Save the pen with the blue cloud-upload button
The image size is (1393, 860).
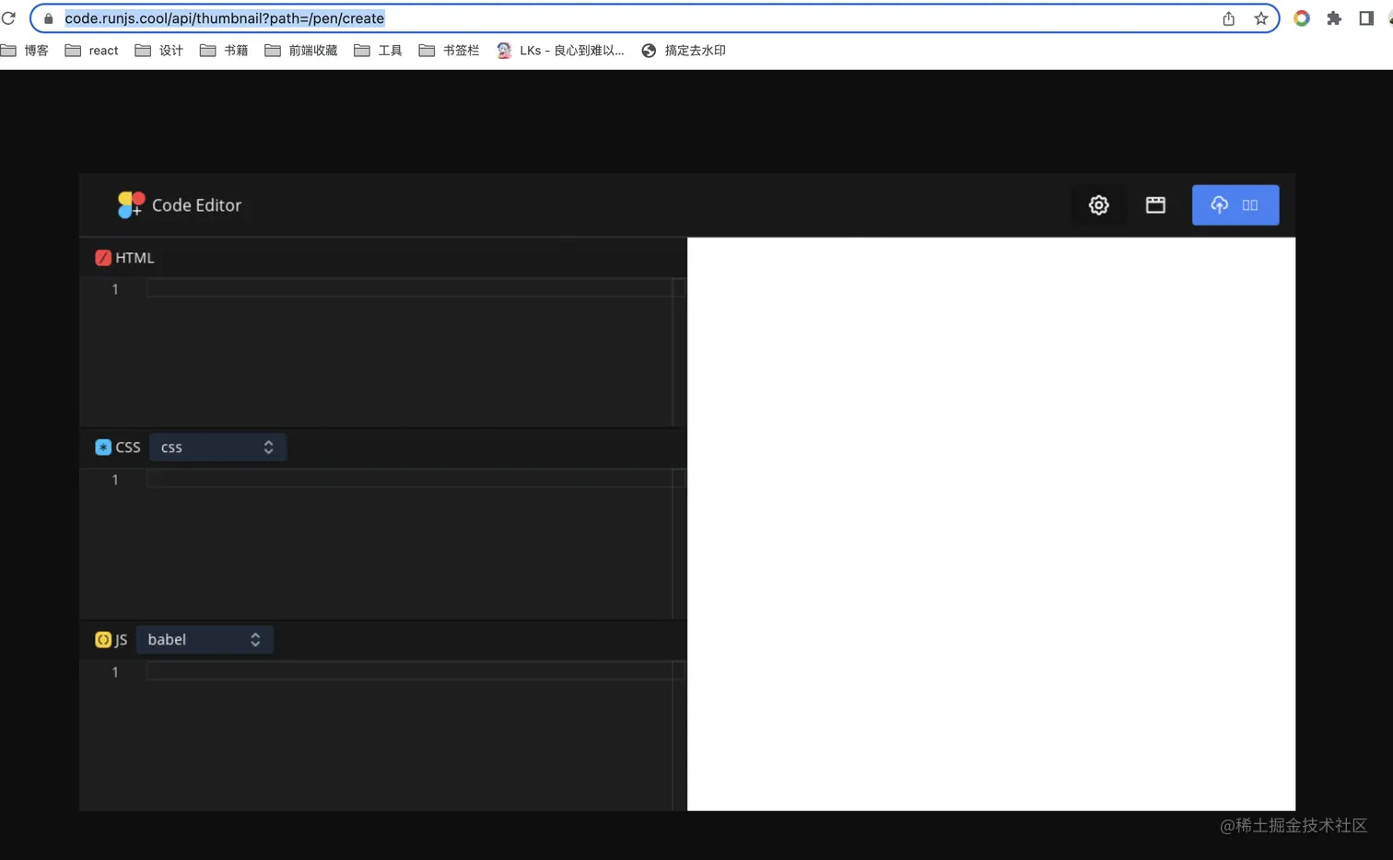[1235, 205]
